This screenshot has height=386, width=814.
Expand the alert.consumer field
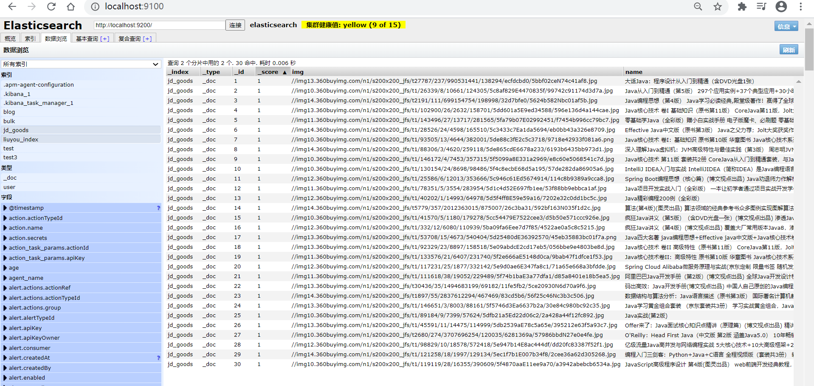pos(5,348)
